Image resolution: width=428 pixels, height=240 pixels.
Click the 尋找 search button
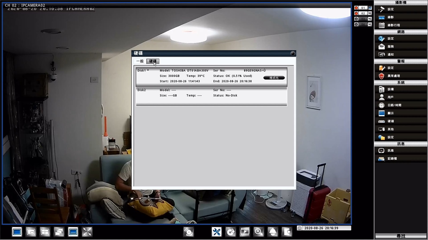pos(400,236)
